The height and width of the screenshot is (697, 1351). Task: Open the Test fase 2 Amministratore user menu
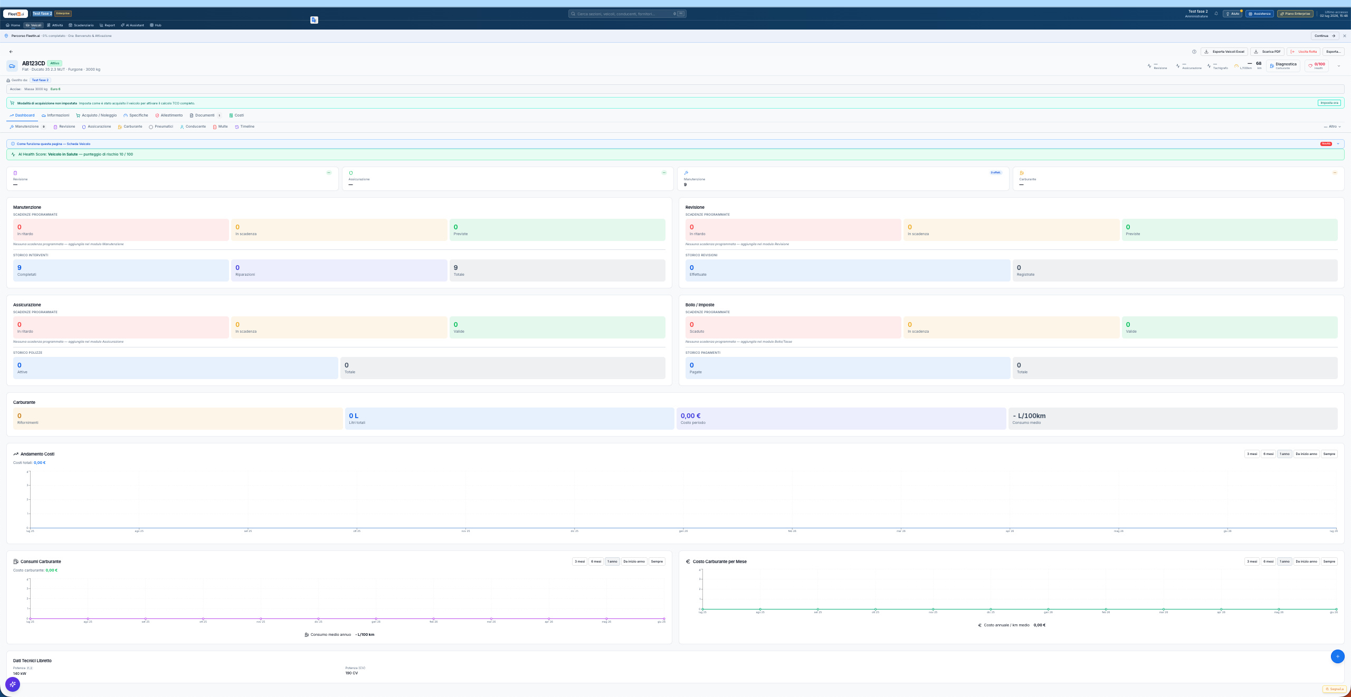point(1197,14)
